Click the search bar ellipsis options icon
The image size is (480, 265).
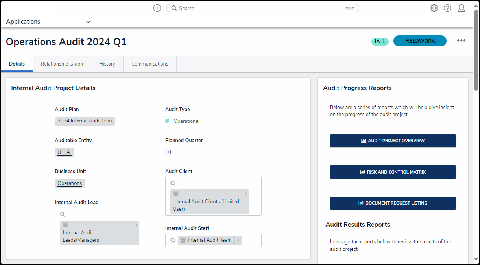coord(350,8)
